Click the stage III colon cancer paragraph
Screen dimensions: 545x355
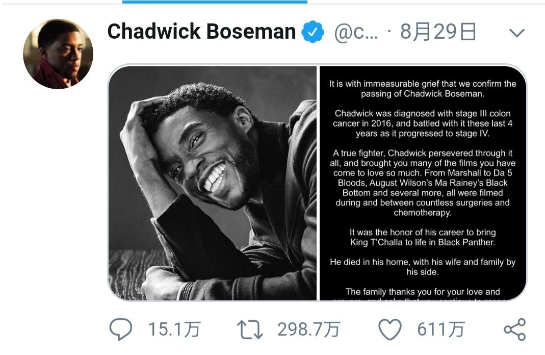point(423,123)
